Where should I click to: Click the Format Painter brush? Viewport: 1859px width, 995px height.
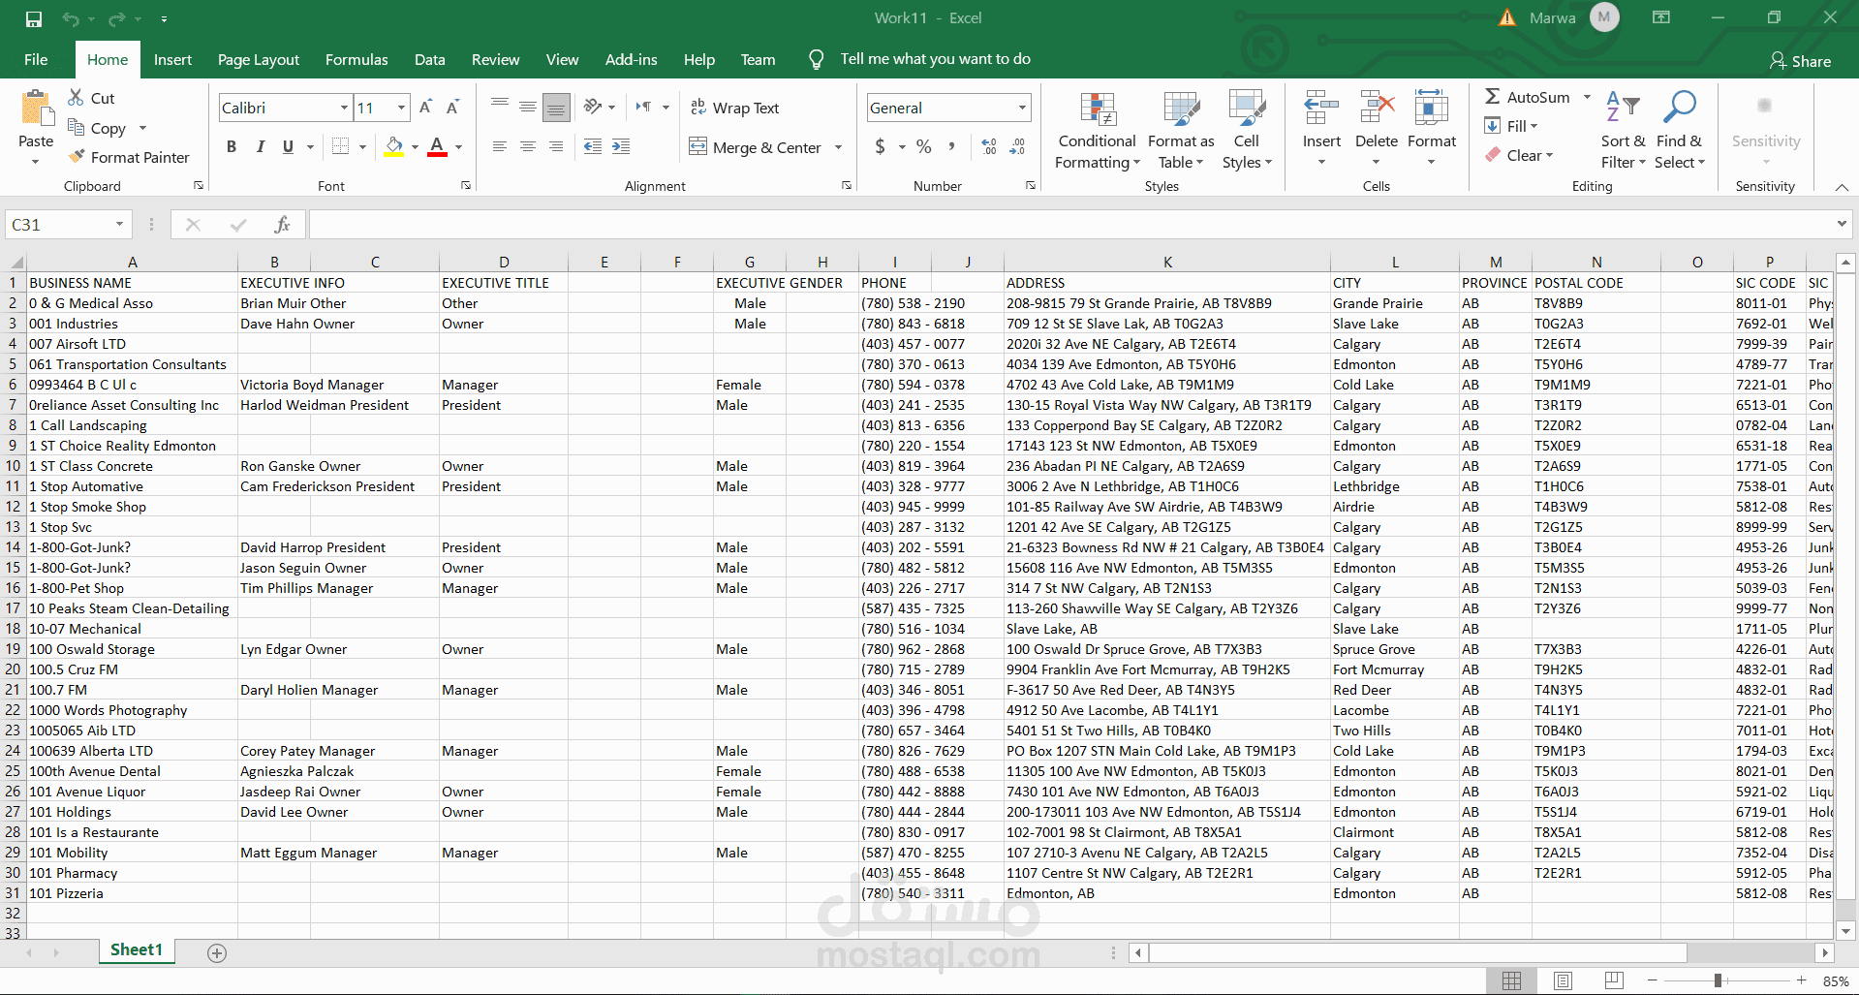click(77, 157)
